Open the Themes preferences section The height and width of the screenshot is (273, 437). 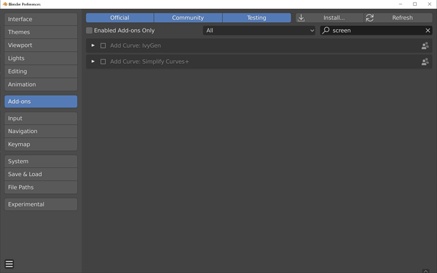click(x=41, y=32)
